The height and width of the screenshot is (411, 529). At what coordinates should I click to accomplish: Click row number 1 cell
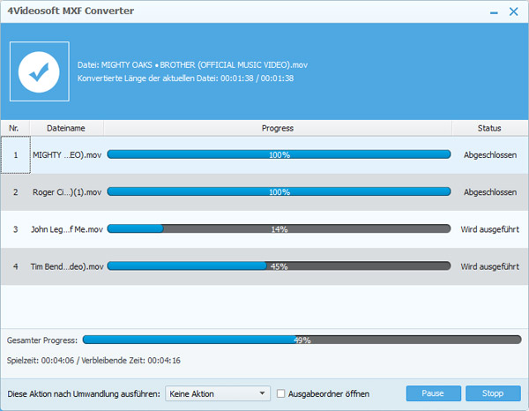[14, 154]
